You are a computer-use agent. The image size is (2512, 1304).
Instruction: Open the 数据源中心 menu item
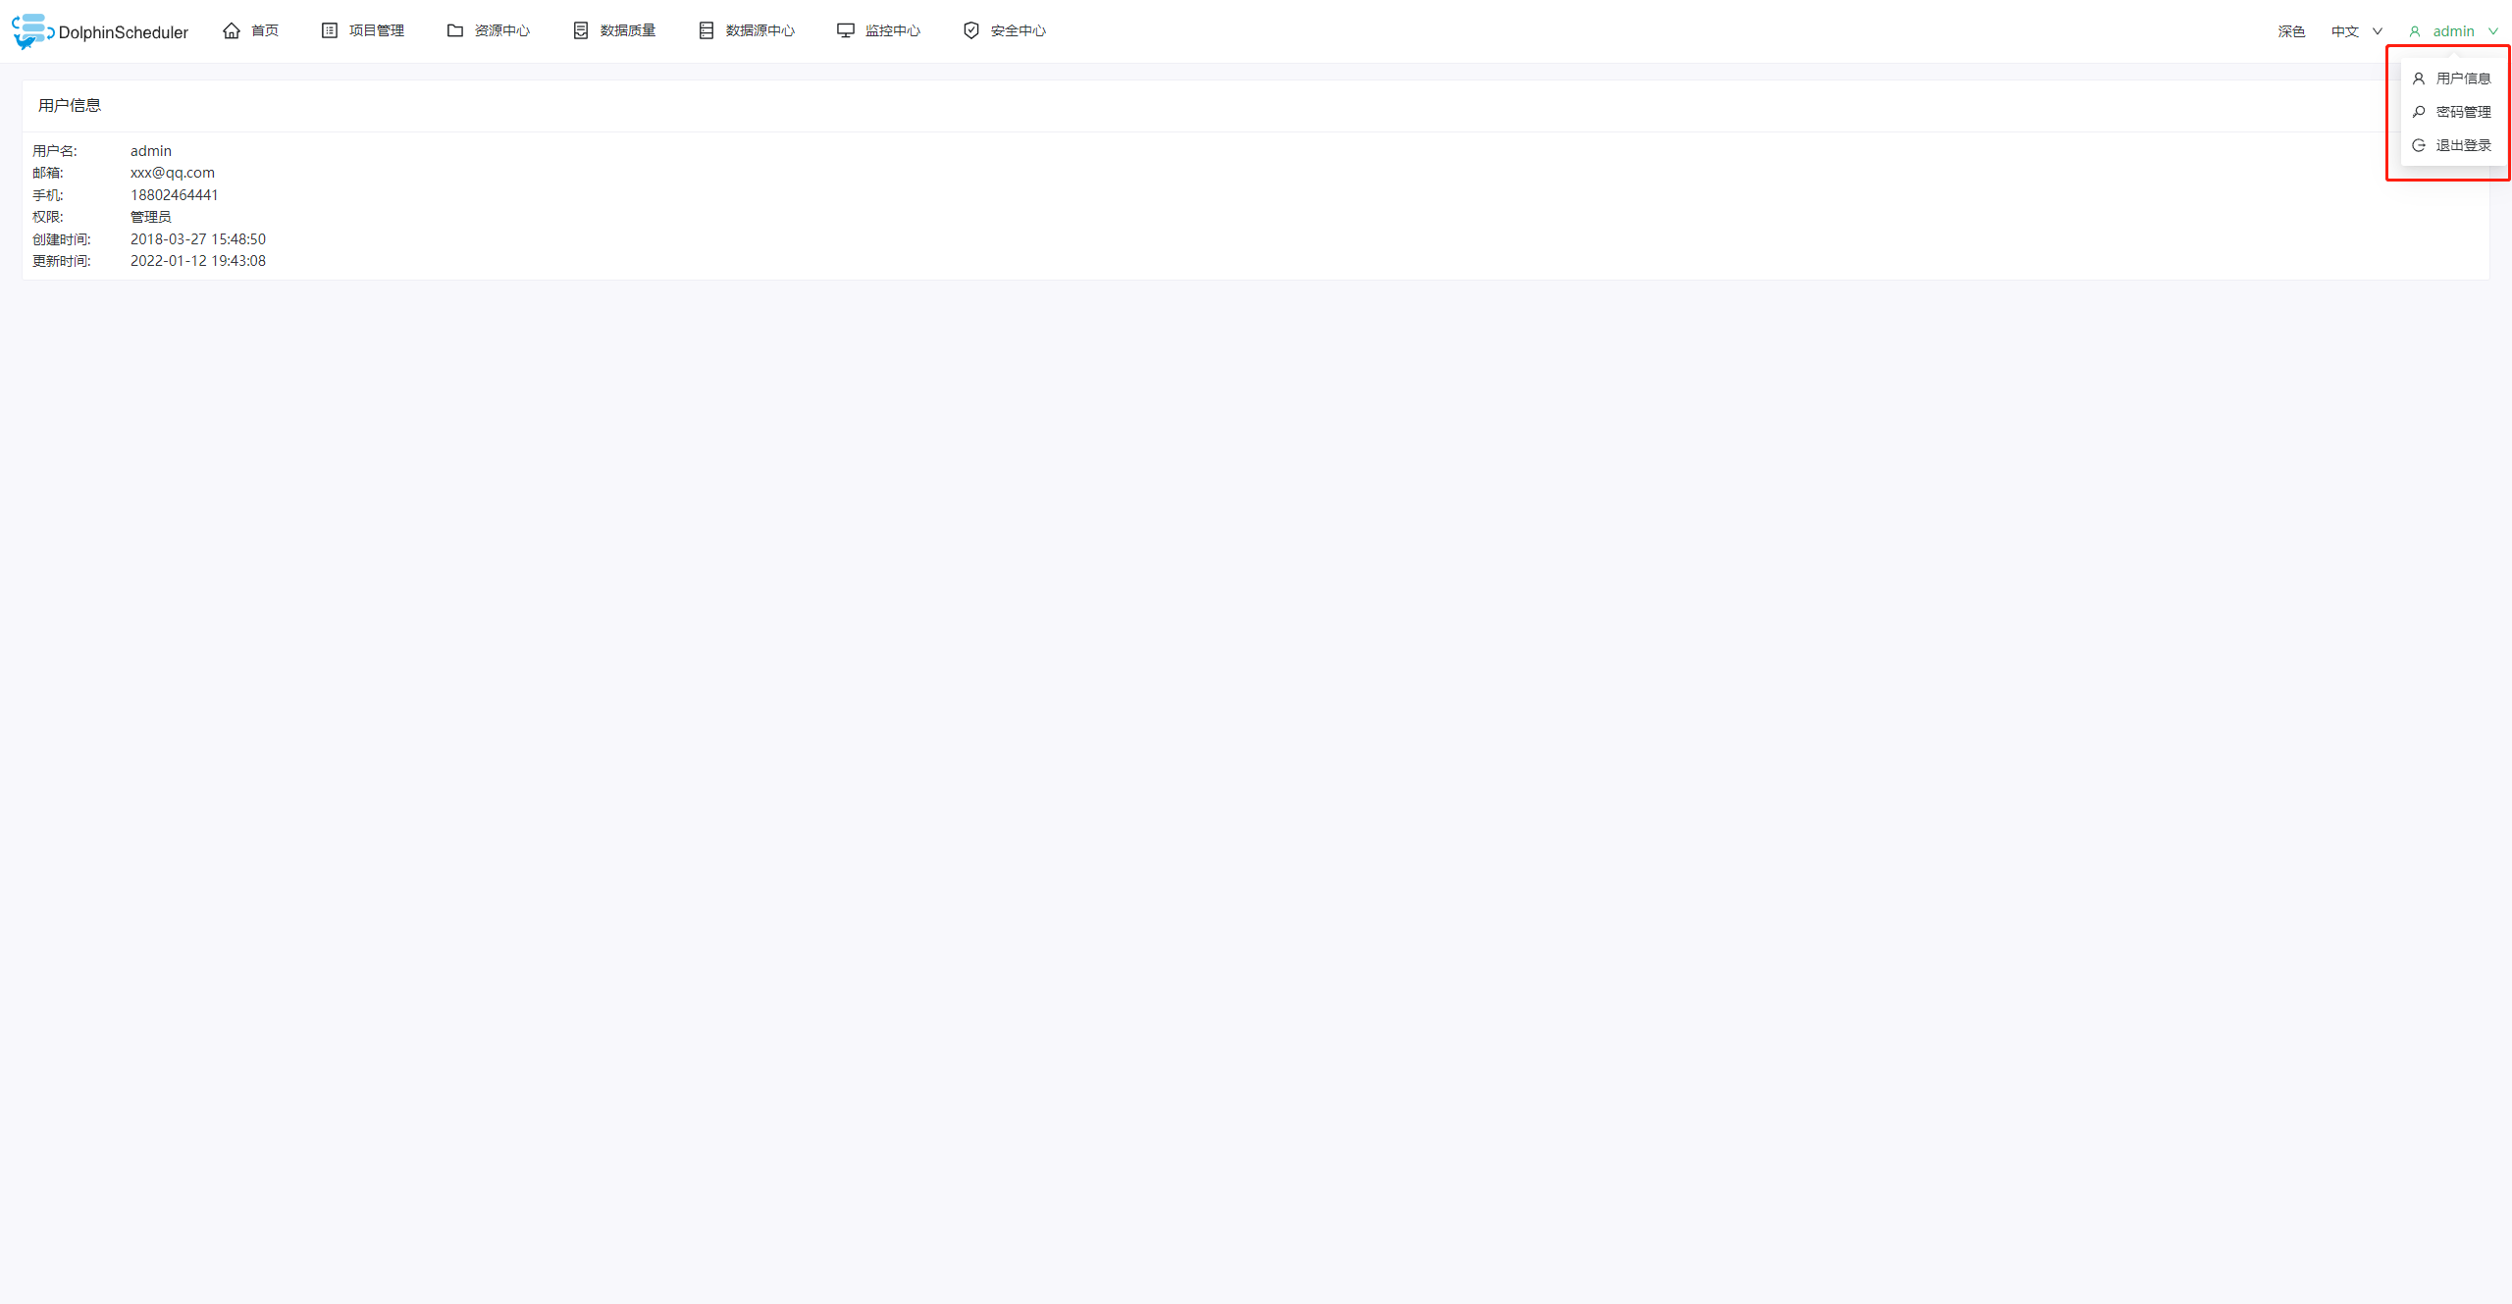pos(747,30)
